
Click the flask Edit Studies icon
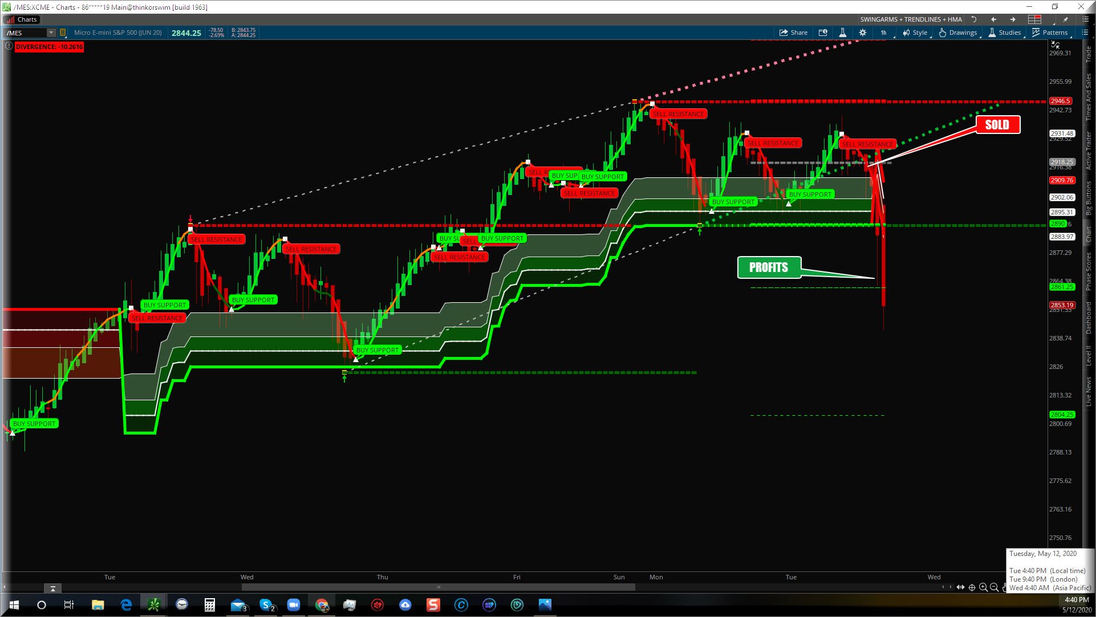tap(842, 33)
